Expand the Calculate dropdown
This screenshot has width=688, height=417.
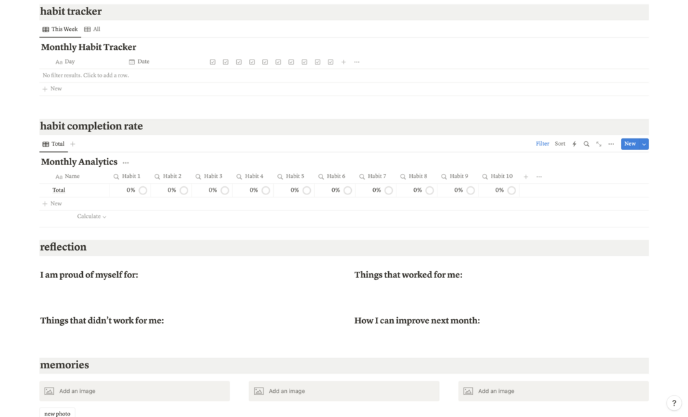(x=92, y=216)
